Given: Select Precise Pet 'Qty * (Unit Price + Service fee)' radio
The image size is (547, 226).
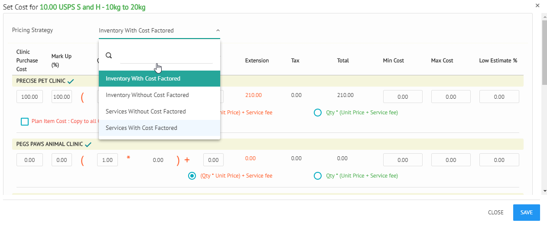Looking at the screenshot, I should (318, 113).
